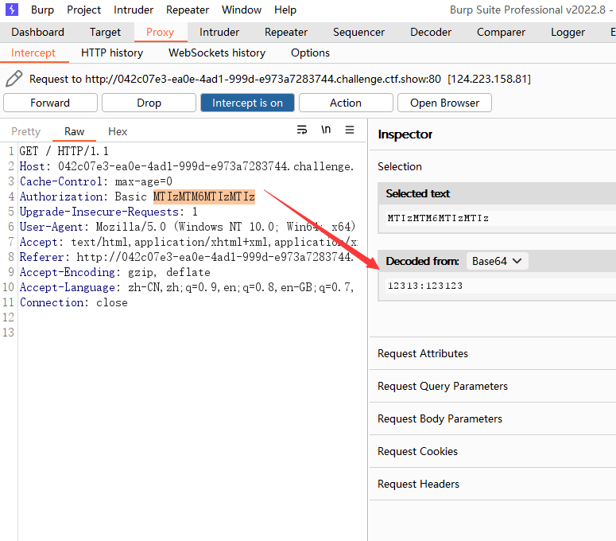Open the WebSockets history sub-tab
The width and height of the screenshot is (616, 541).
tap(217, 53)
